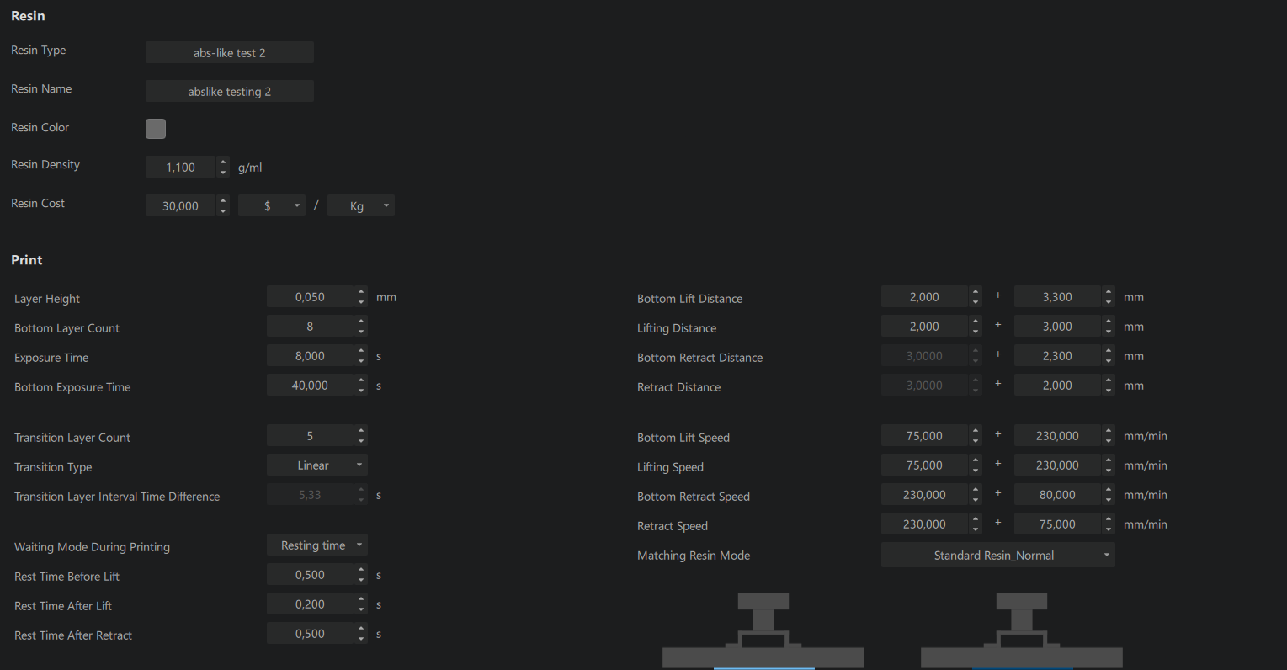Image resolution: width=1287 pixels, height=670 pixels.
Task: Click Bottom Lift Distance first field 2,000
Action: click(924, 296)
